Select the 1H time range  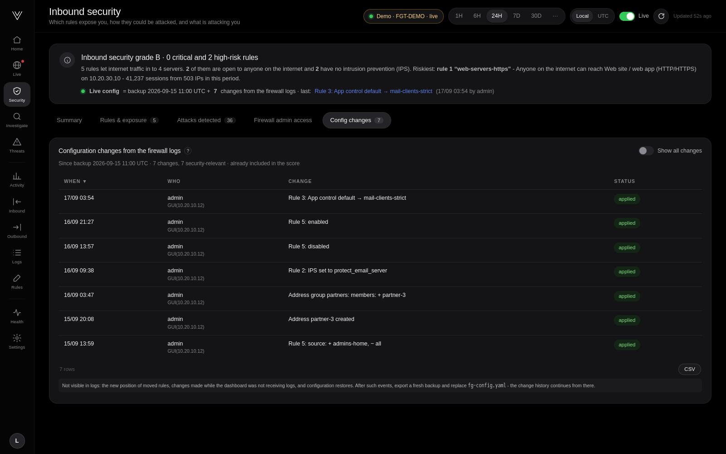(x=459, y=16)
